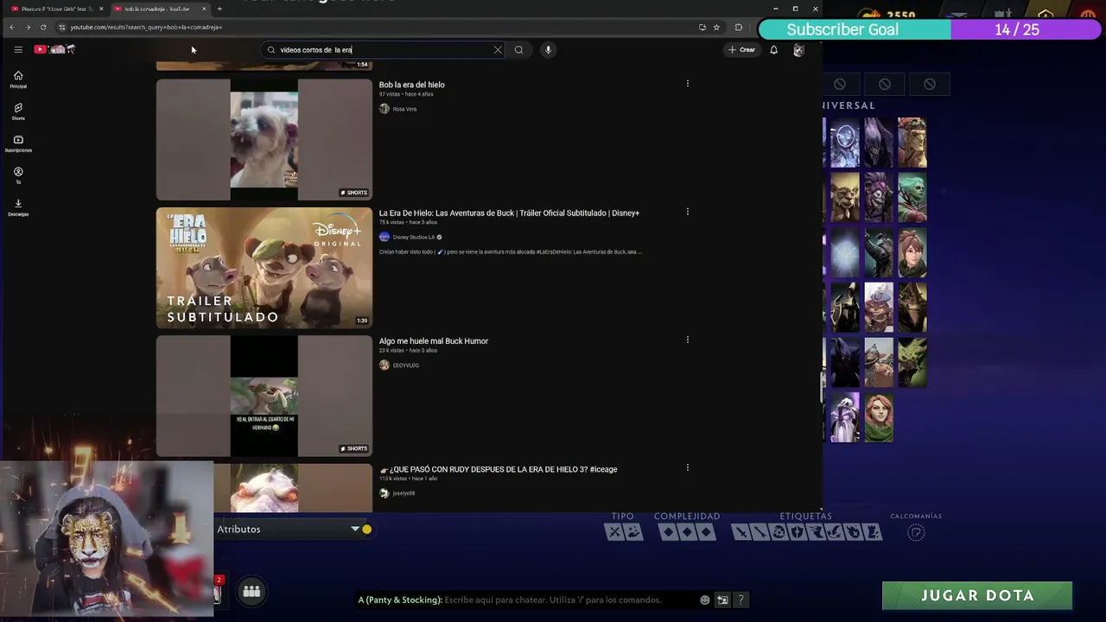Click the Dota hero grid scrollbar handle
Screen dimensions: 1106x622
point(822,386)
